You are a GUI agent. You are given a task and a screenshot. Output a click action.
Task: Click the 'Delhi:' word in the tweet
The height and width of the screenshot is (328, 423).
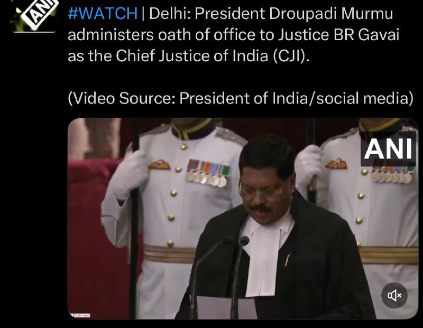(x=170, y=13)
